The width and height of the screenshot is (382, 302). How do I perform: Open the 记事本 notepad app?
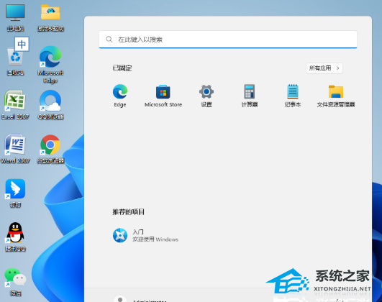293,95
